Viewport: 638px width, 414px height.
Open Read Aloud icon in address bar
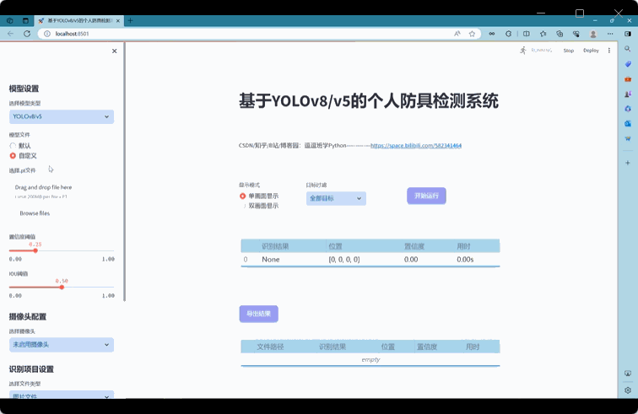coord(457,34)
